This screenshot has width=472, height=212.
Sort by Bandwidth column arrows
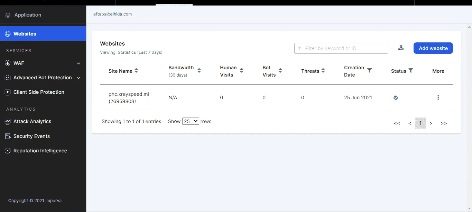[199, 70]
